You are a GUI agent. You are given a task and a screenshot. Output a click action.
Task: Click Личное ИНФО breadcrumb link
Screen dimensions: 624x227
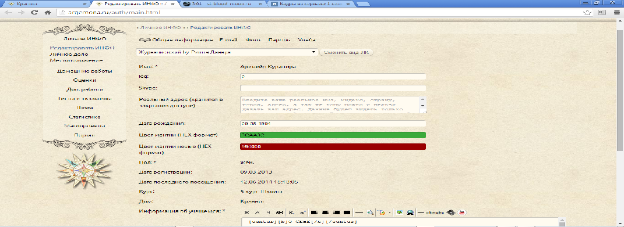coord(160,27)
